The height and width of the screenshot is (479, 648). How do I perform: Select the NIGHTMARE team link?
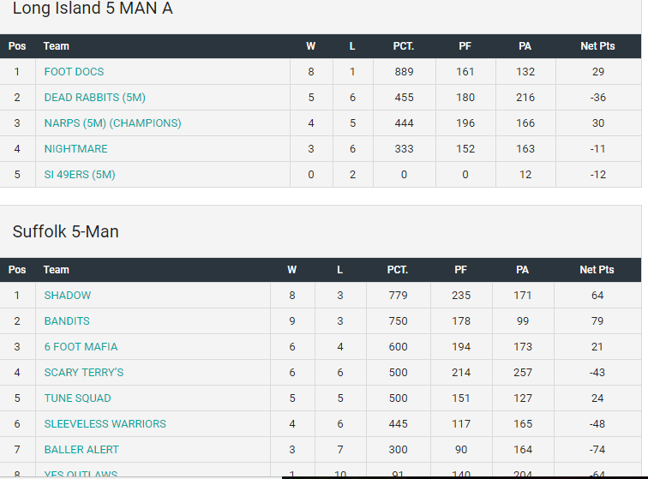click(75, 149)
